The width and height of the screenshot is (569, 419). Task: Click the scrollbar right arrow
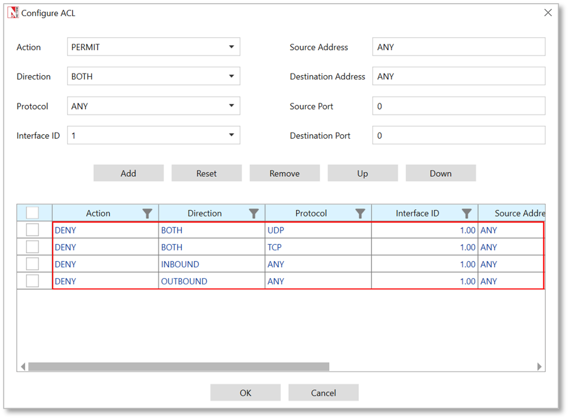coord(539,366)
